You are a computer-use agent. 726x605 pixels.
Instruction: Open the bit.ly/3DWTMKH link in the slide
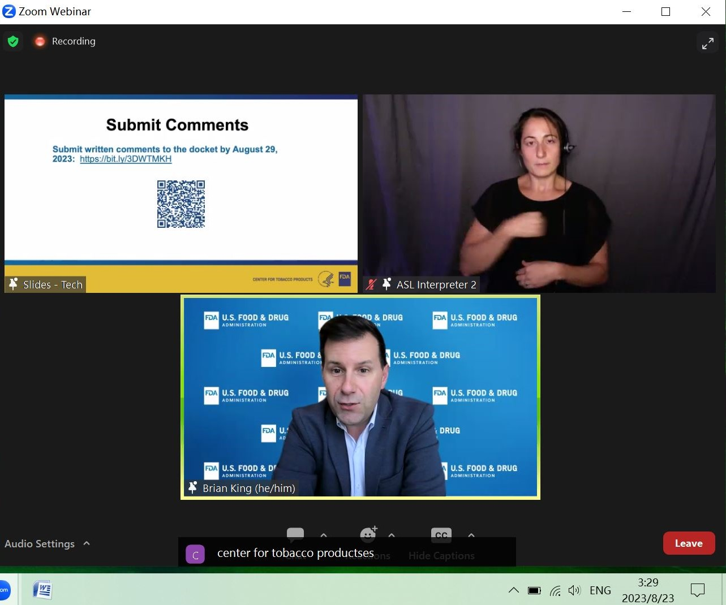126,159
